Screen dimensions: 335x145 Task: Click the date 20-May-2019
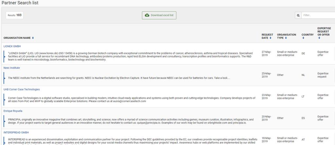pyautogui.click(x=267, y=118)
